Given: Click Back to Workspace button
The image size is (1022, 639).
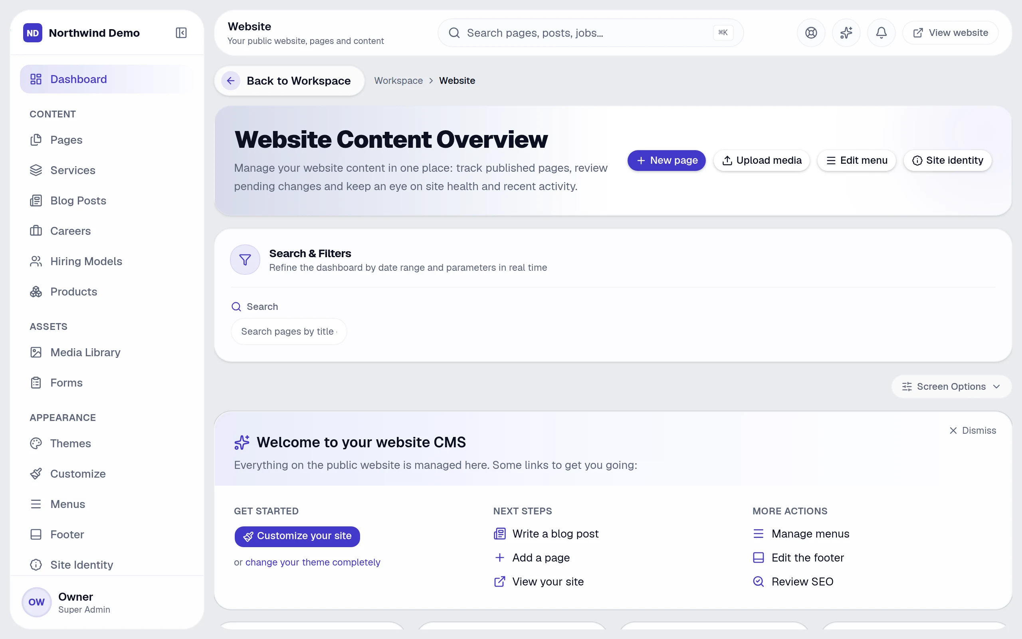Looking at the screenshot, I should 289,80.
